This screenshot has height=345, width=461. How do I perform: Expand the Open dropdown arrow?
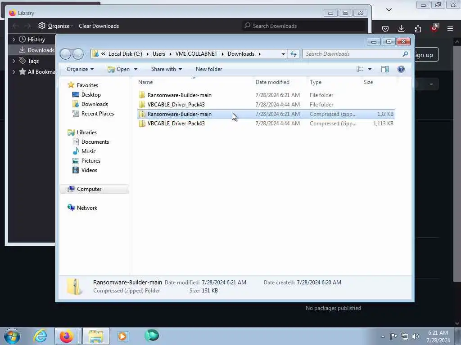coord(136,69)
